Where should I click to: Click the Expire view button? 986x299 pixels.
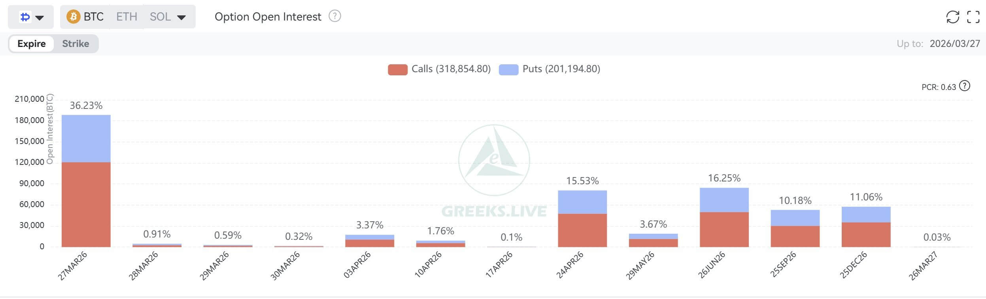tap(32, 44)
